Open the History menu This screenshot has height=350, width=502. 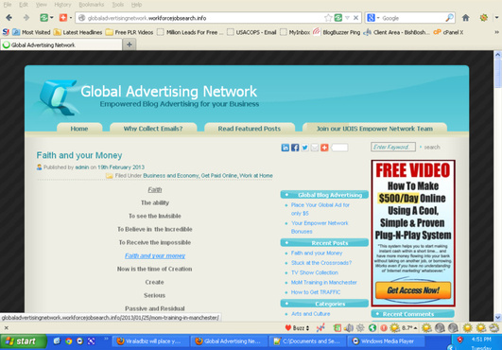pyautogui.click(x=62, y=5)
